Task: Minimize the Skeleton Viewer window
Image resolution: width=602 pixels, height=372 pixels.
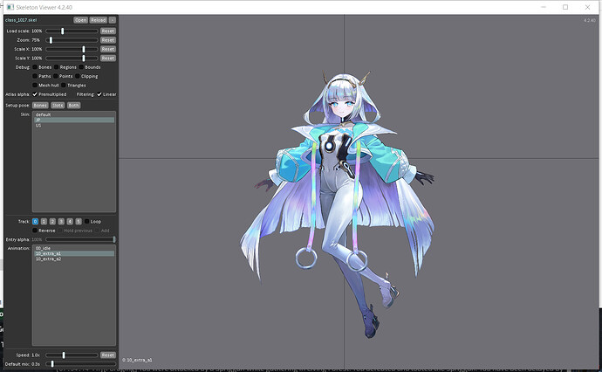Action: [x=544, y=7]
